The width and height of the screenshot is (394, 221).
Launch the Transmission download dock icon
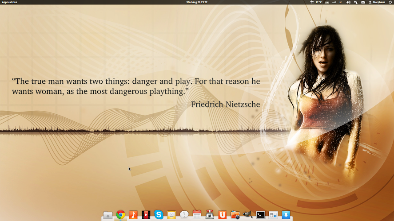point(210,215)
